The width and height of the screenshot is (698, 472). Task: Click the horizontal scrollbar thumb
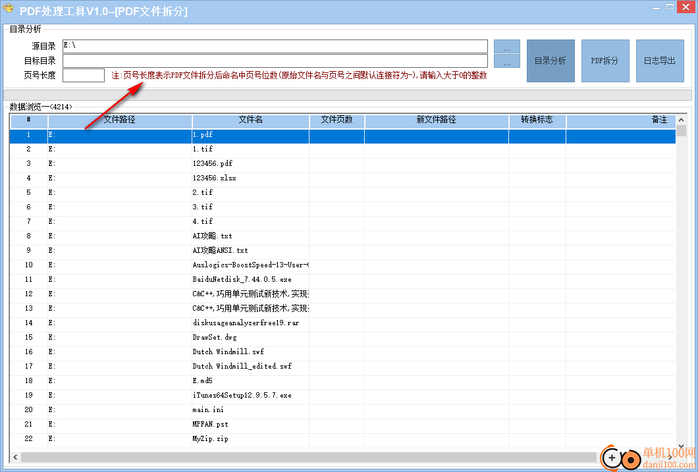[x=308, y=457]
